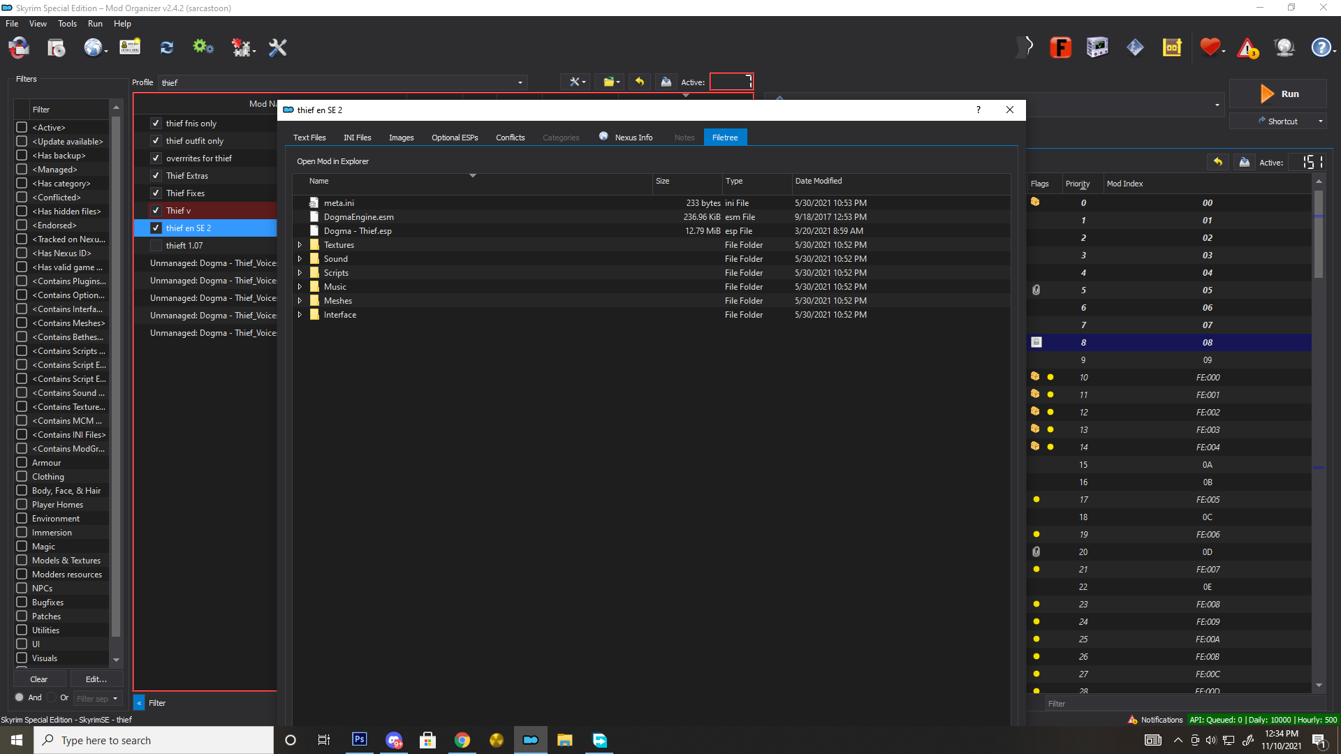
Task: Open the Filter sep dropdown
Action: [97, 698]
